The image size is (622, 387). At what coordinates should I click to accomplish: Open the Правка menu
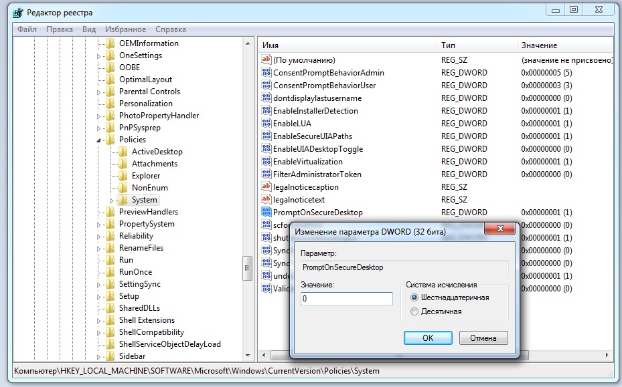coord(60,29)
